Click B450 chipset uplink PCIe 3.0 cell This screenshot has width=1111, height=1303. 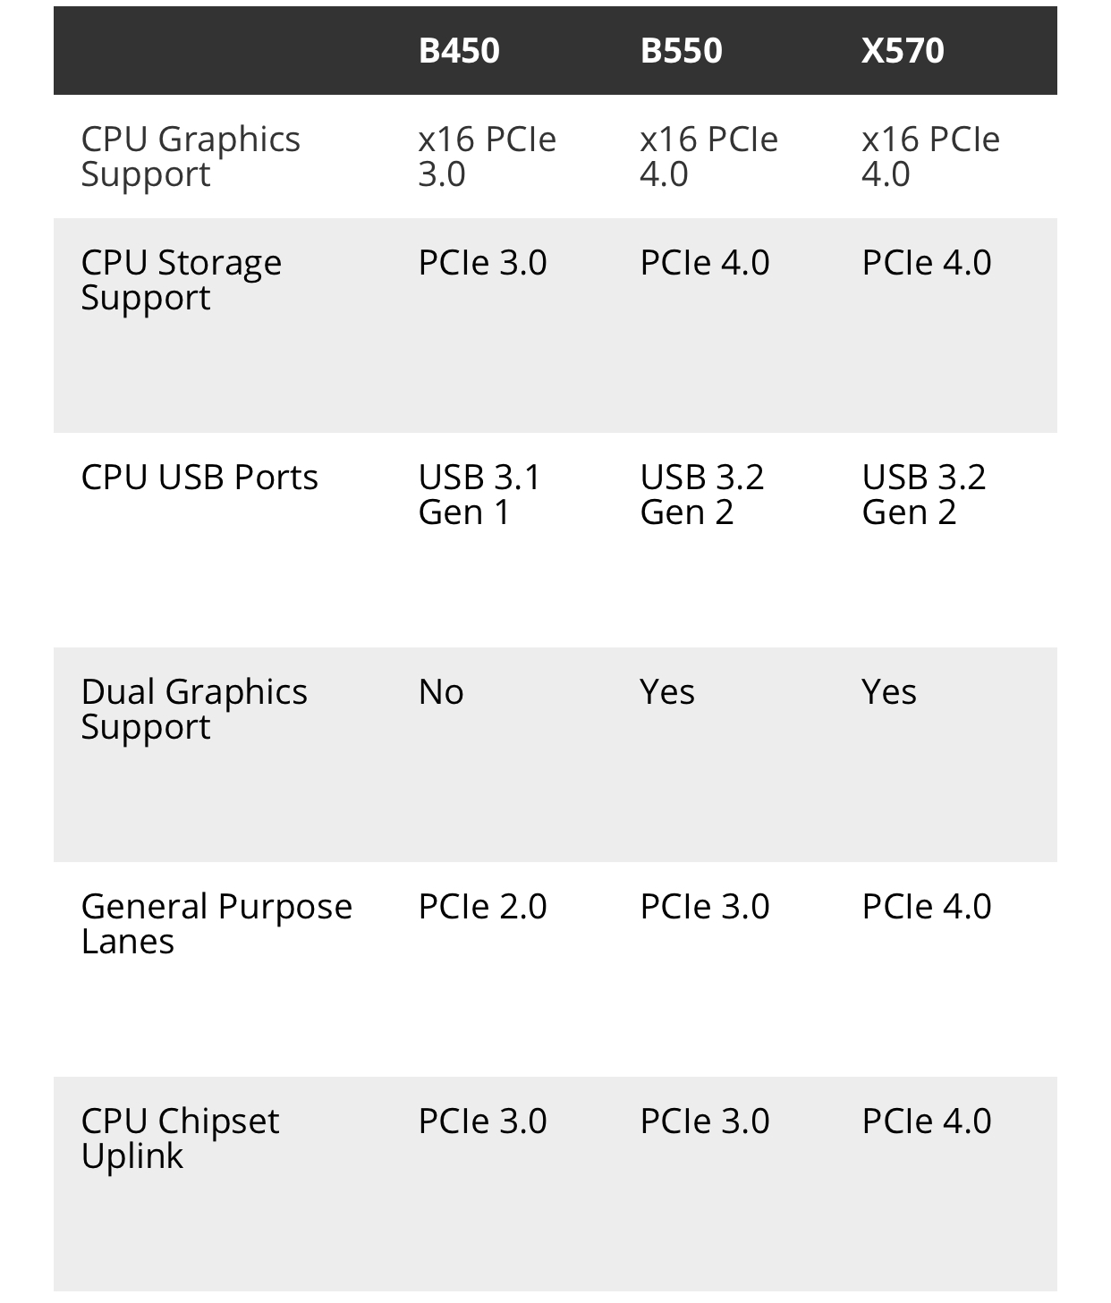(x=483, y=1121)
